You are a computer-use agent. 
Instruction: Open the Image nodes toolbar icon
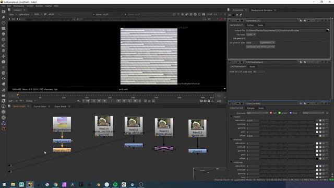coord(4,11)
